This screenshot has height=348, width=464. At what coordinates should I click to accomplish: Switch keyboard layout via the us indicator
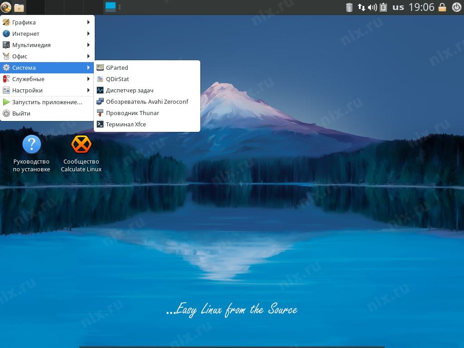tap(398, 7)
